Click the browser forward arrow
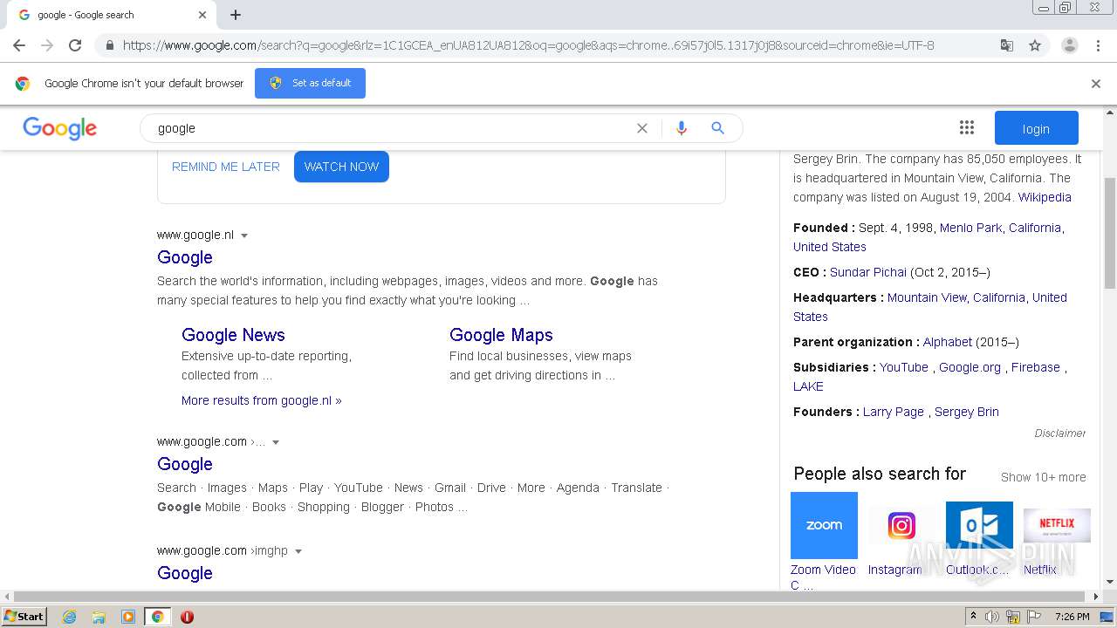The height and width of the screenshot is (628, 1117). click(47, 45)
